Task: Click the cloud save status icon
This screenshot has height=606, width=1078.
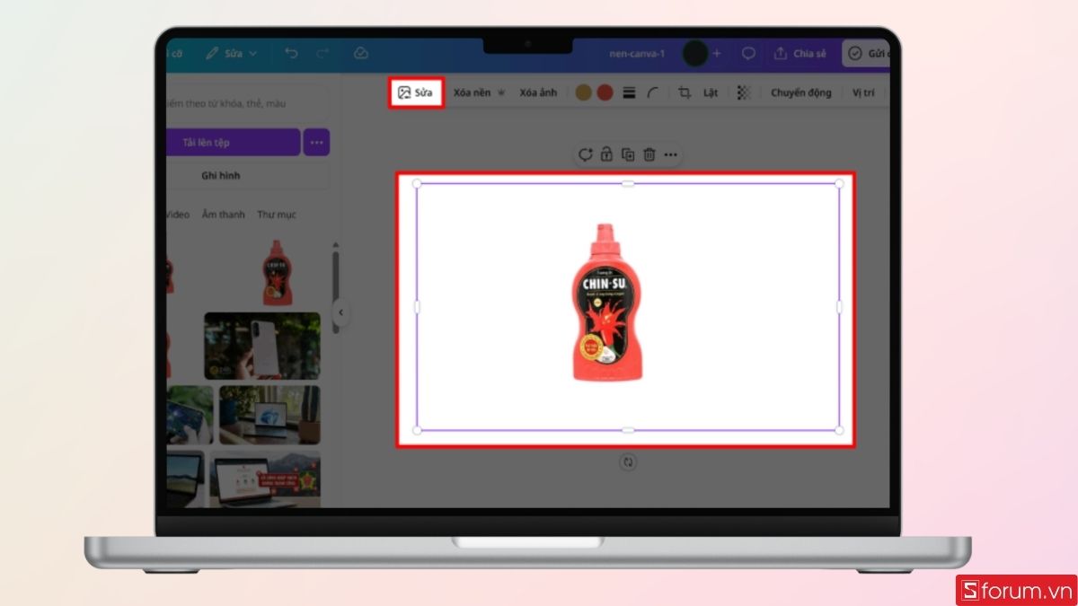Action: tap(361, 54)
